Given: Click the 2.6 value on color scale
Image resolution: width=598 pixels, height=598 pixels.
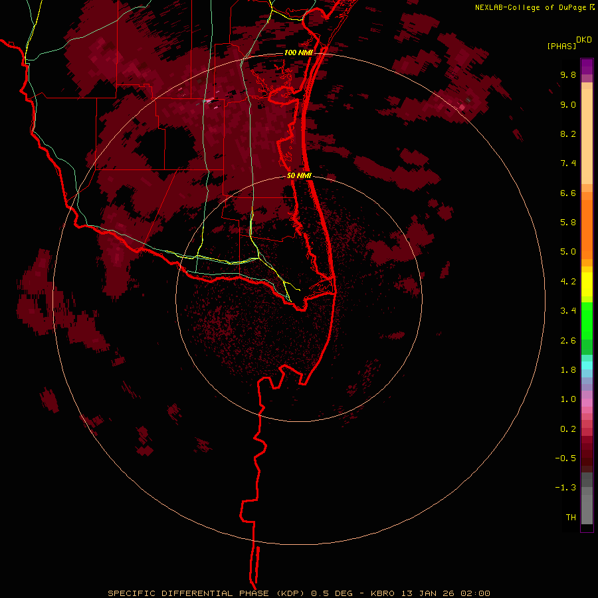Looking at the screenshot, I should click(x=568, y=341).
